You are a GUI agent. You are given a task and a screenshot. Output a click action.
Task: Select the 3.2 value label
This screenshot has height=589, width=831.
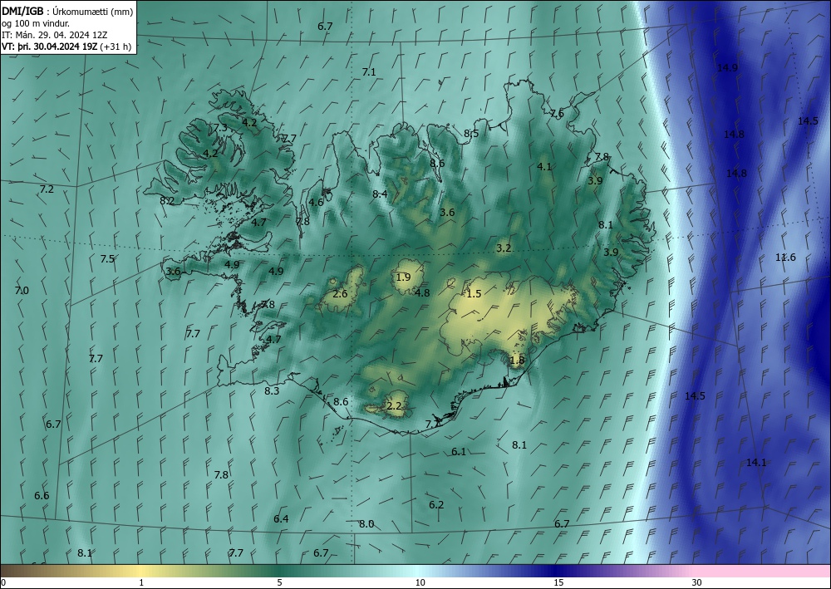[x=504, y=248]
